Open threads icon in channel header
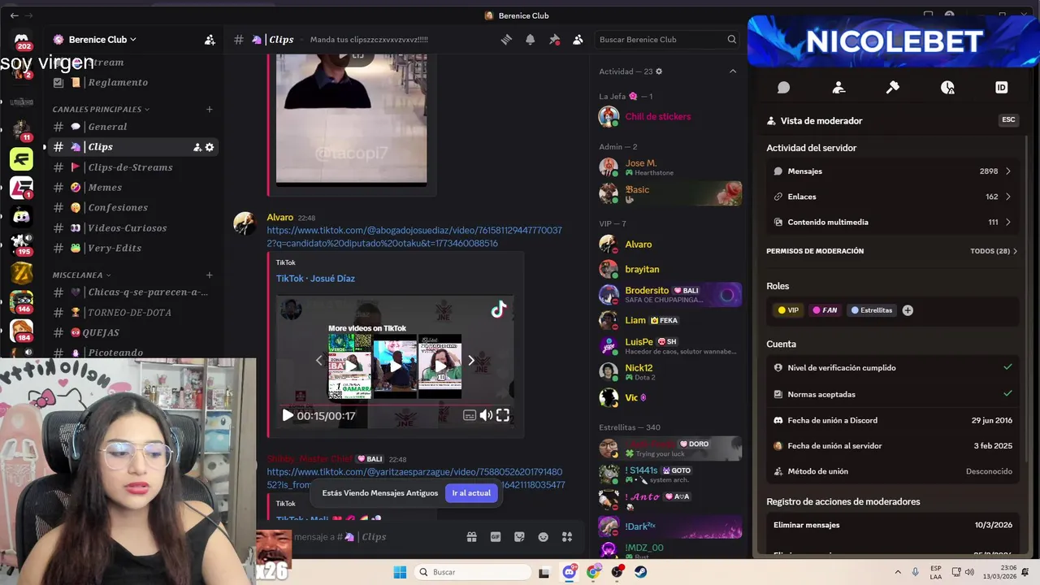 tap(506, 39)
